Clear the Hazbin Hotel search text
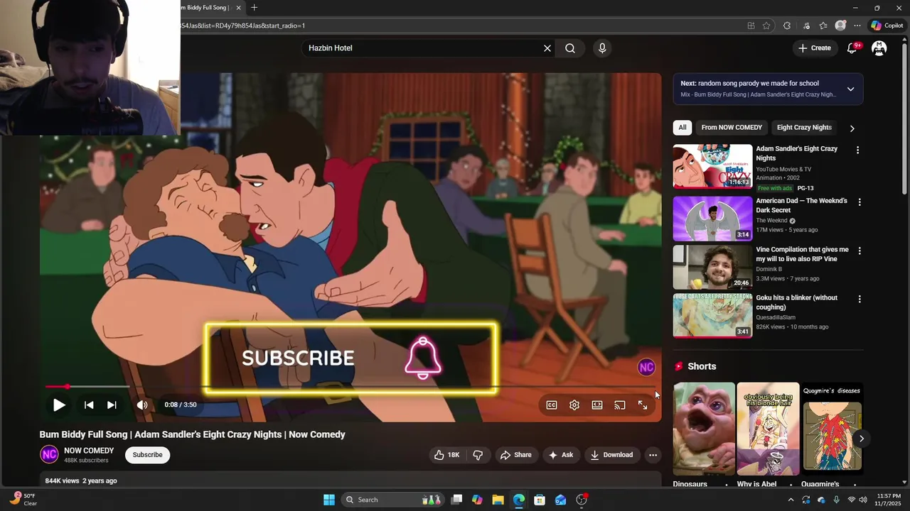Screen dimensions: 910x511 pyautogui.click(x=547, y=48)
